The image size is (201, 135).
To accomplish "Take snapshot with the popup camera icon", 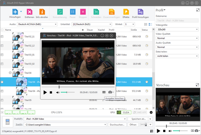I will 110,92.
